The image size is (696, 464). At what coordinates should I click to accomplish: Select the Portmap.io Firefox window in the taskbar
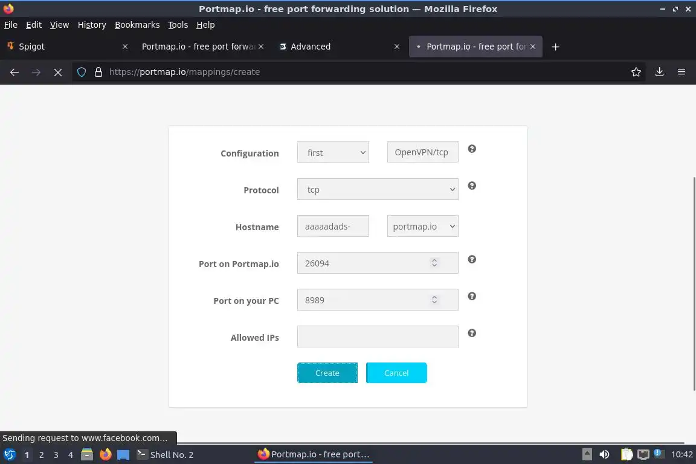point(314,455)
